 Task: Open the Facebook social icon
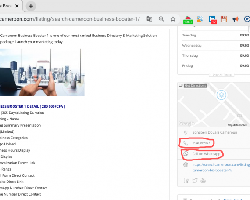[186, 181]
